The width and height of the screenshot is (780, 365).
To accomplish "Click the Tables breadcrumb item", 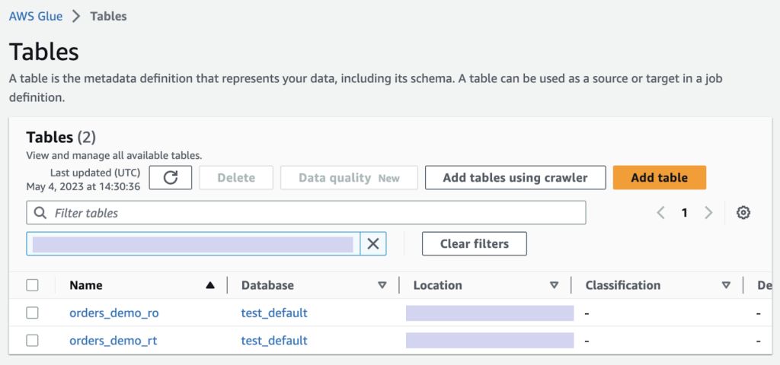I will [108, 17].
